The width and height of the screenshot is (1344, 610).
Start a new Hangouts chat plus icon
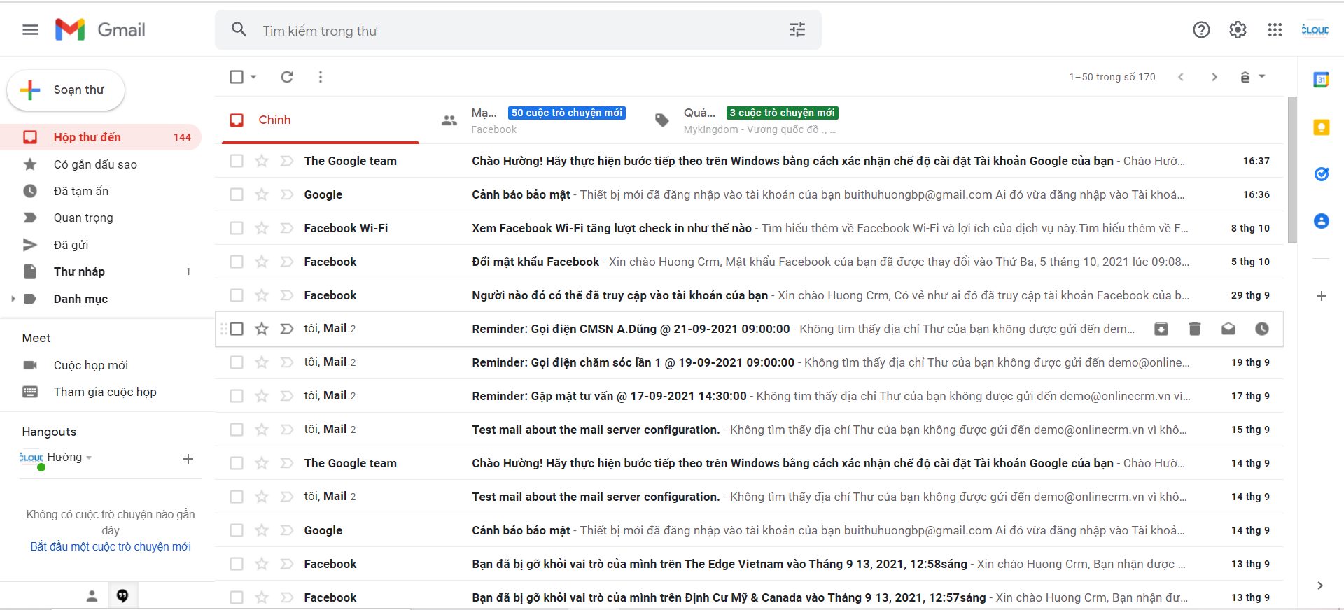coord(188,459)
